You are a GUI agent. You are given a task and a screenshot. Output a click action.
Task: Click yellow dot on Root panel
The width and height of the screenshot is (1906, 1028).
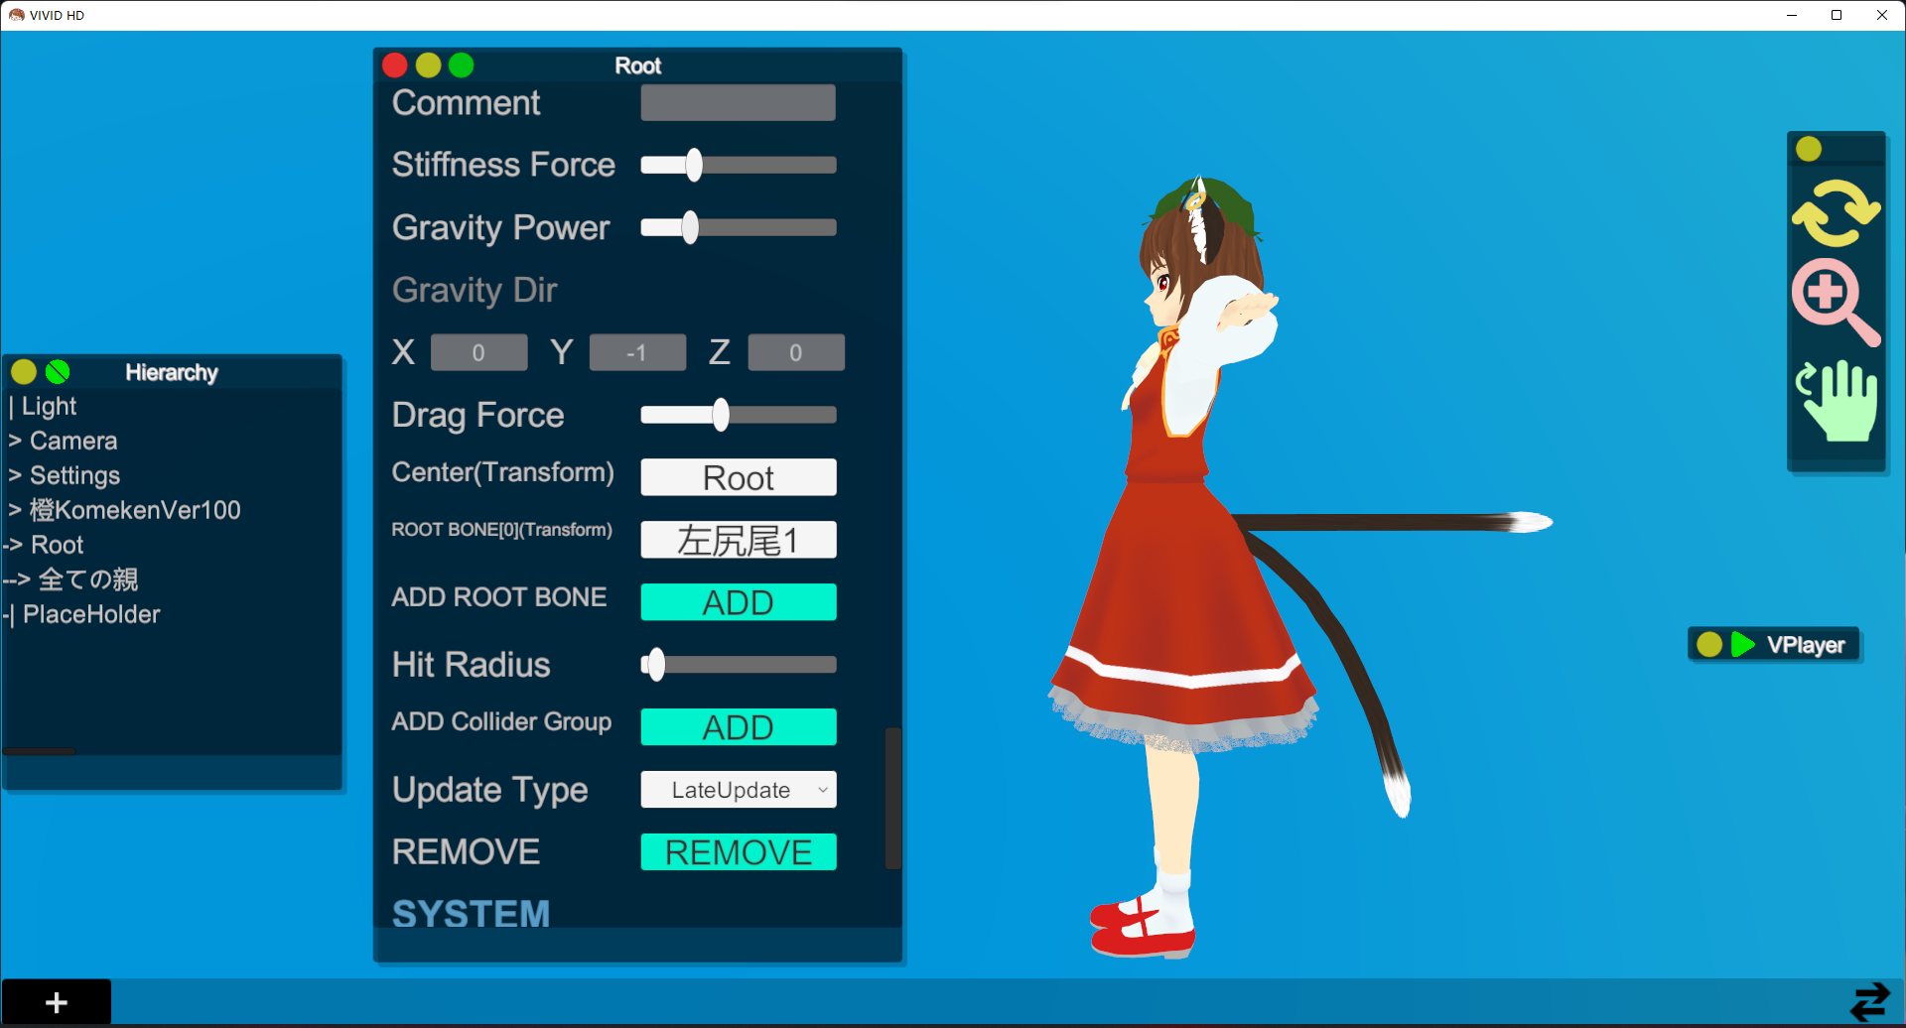point(428,65)
